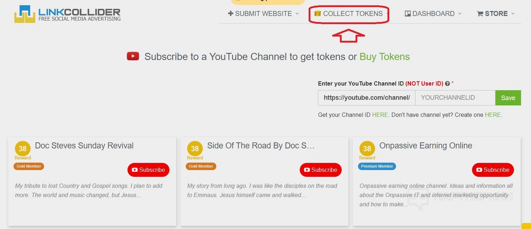Open the Collect Tokens menu
This screenshot has width=531, height=229.
351,13
